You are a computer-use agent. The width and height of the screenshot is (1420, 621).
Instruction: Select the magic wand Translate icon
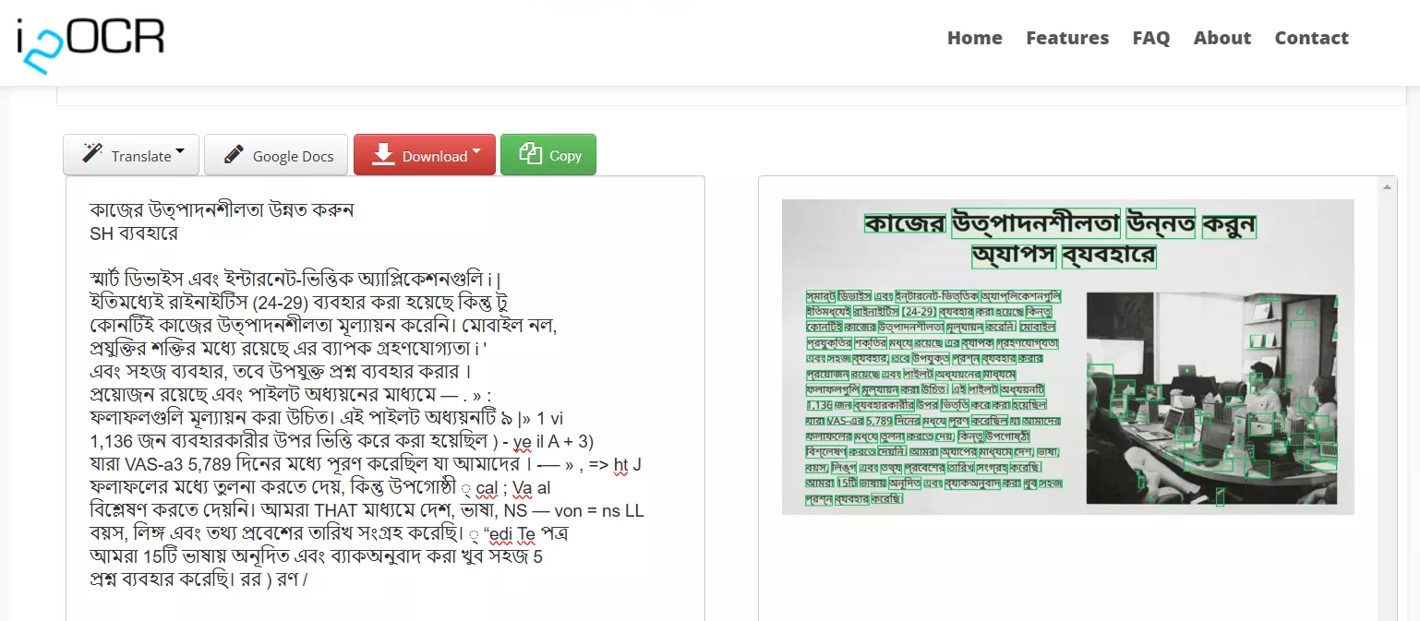click(94, 154)
